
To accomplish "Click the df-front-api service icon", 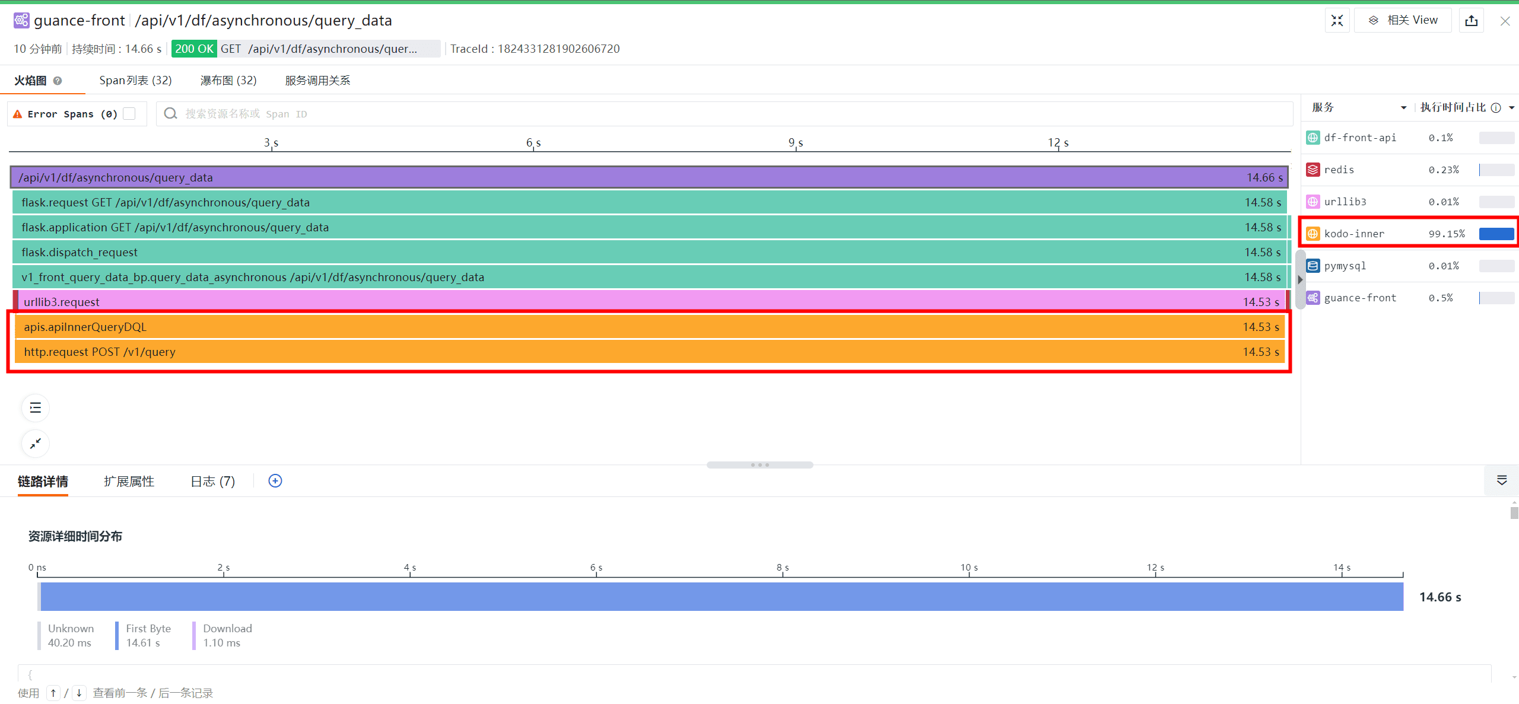I will point(1313,138).
